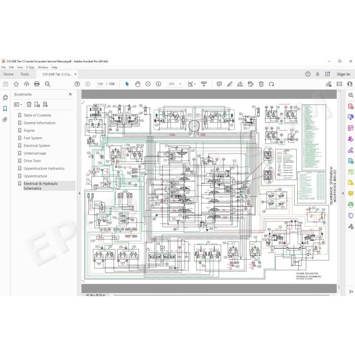Open the Adobe apps grid
The image size is (355, 355).
click(x=328, y=74)
